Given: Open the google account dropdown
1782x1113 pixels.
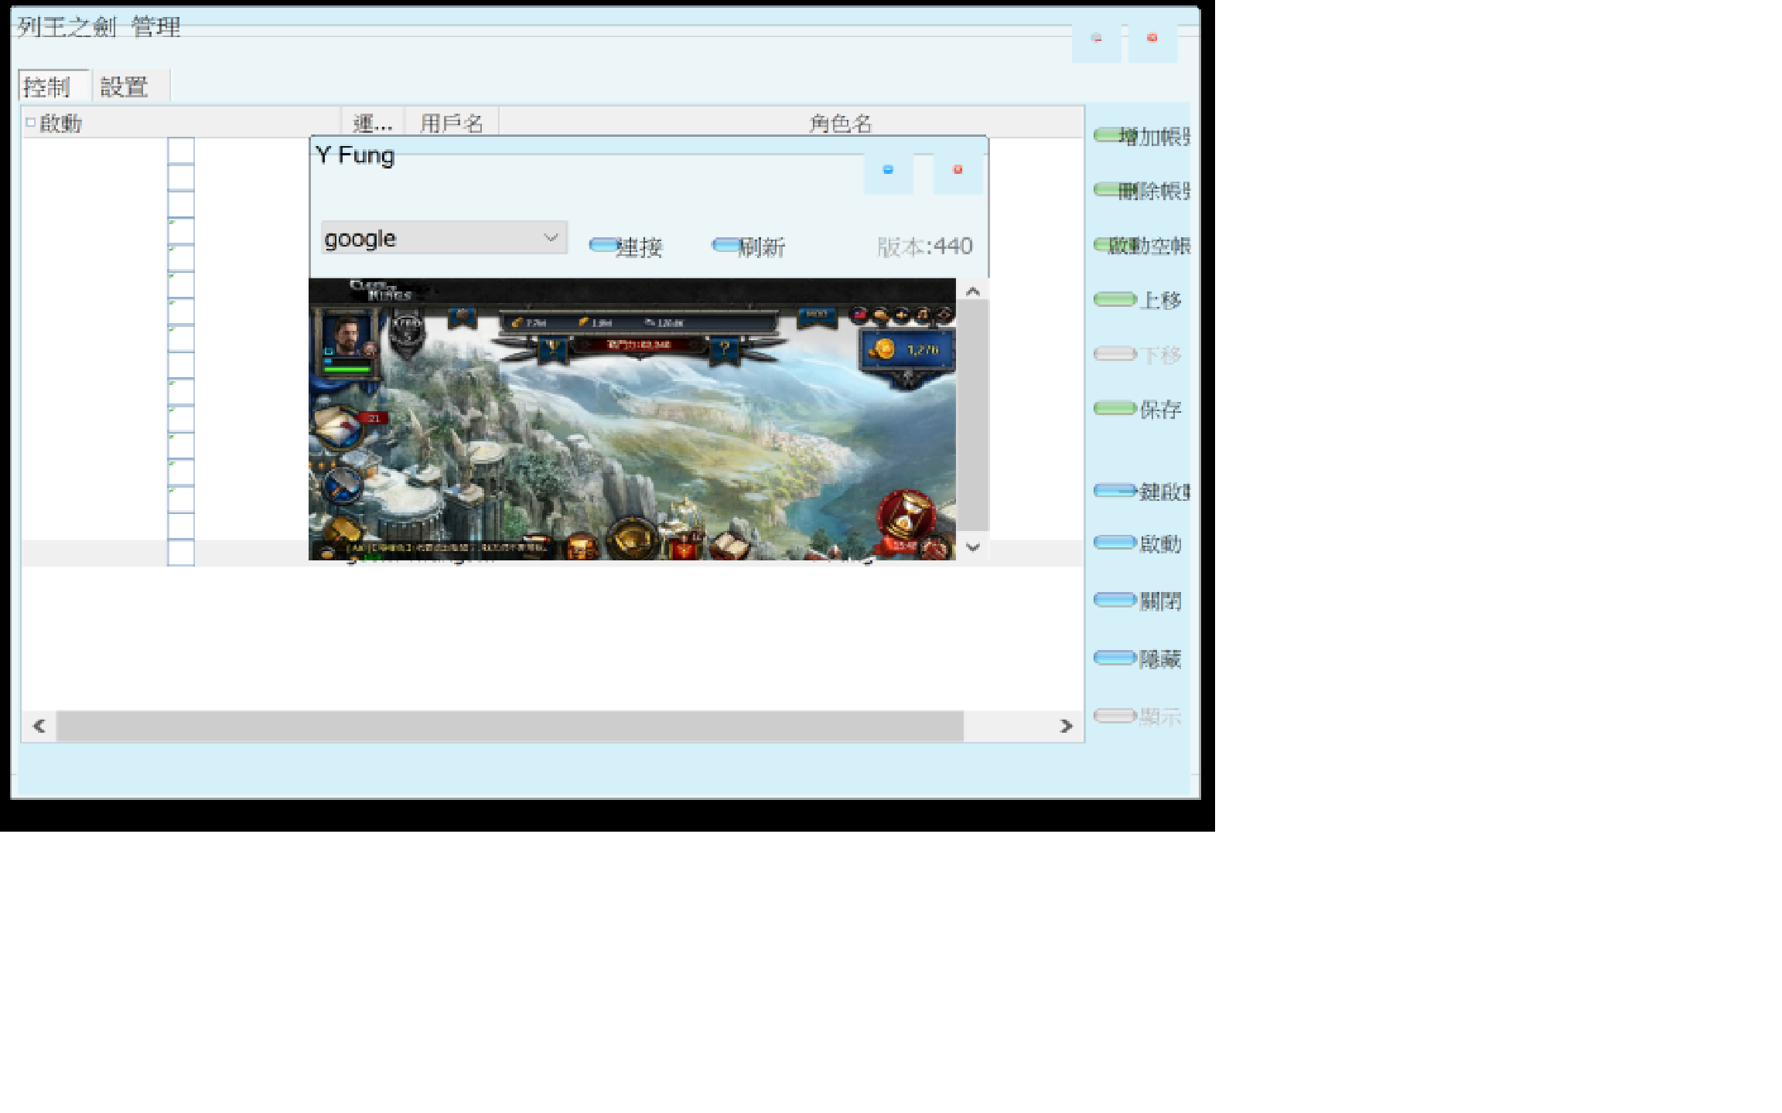Looking at the screenshot, I should click(x=444, y=238).
